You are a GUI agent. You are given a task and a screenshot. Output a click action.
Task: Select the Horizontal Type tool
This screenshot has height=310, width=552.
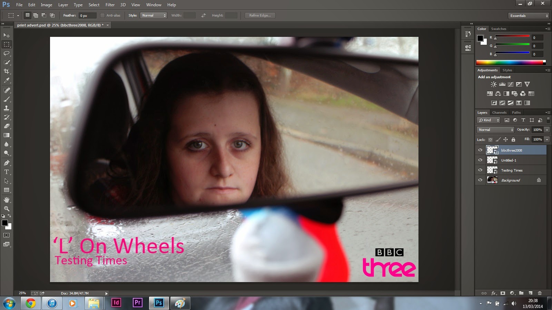[7, 172]
